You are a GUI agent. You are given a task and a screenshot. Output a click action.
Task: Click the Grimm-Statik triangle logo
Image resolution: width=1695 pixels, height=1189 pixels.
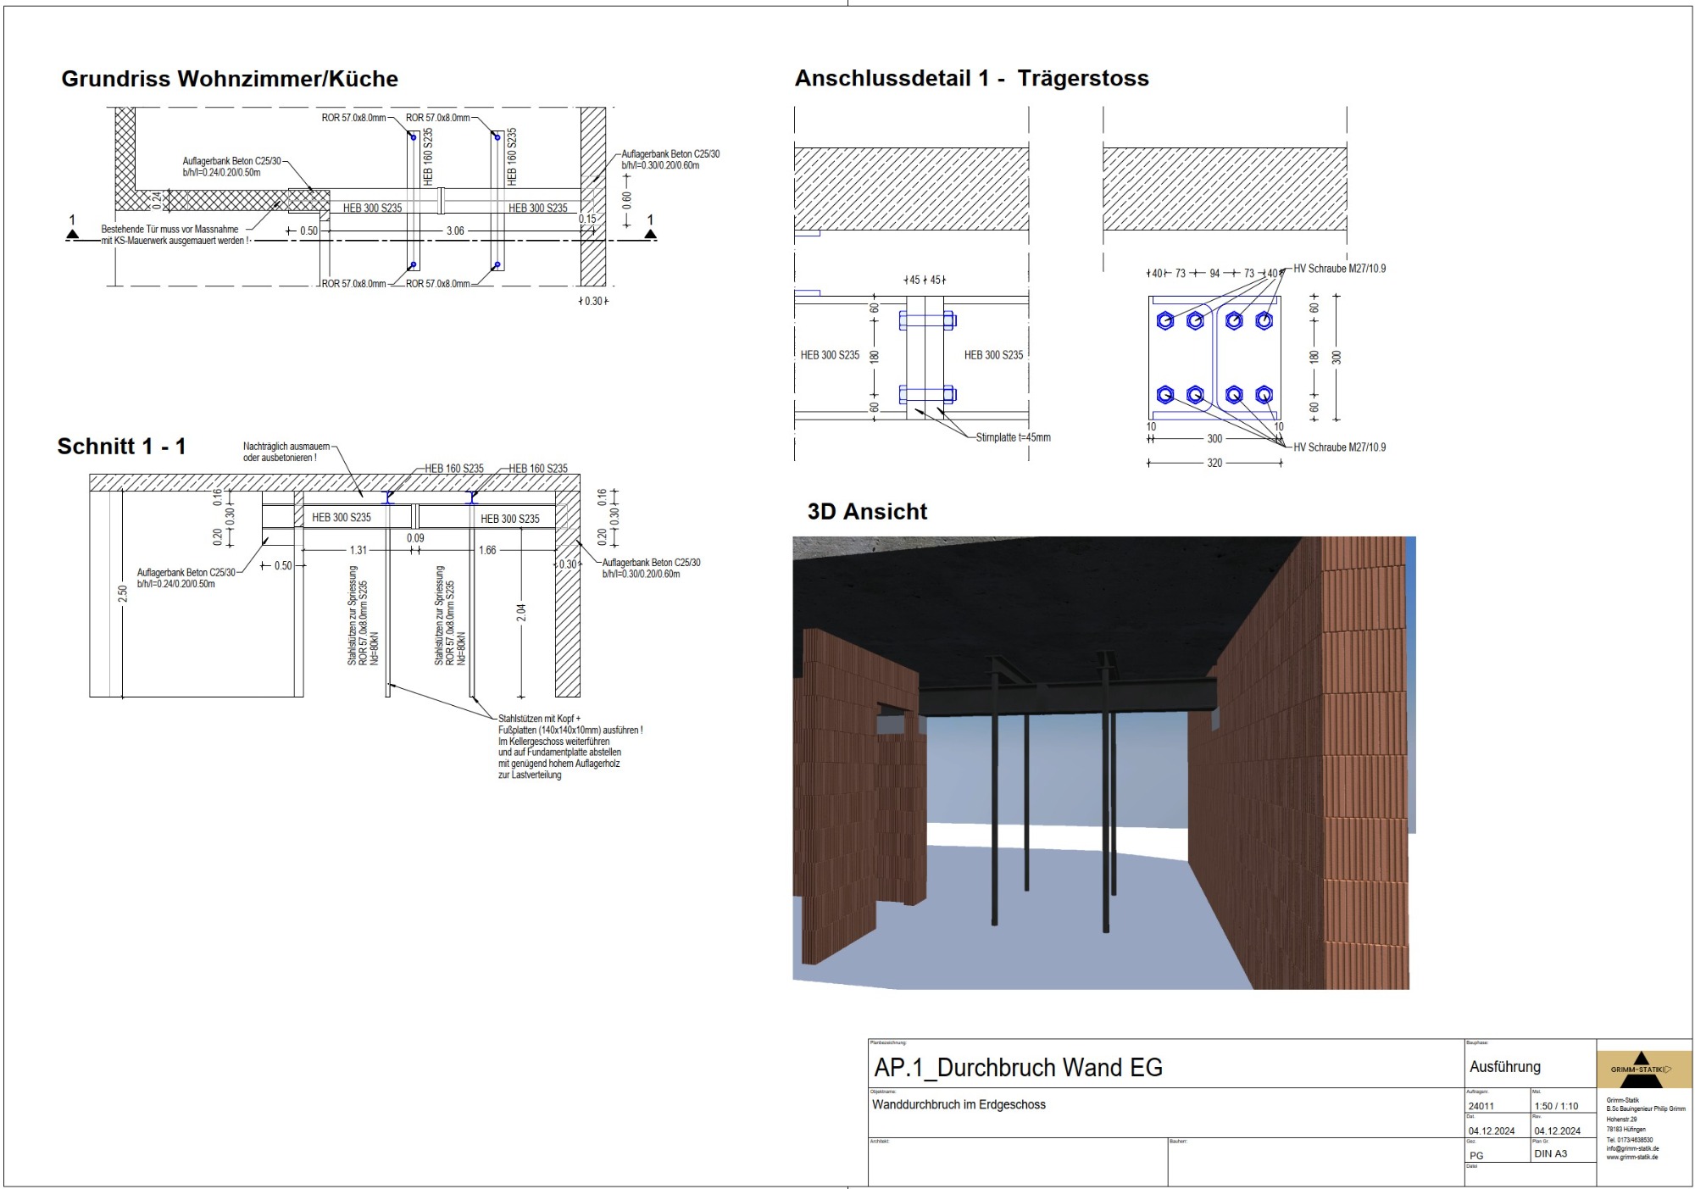[1641, 1070]
